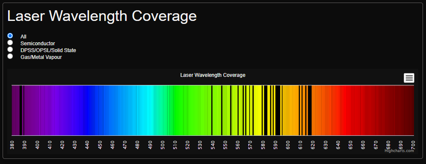The width and height of the screenshot is (426, 164).
Task: Click the DPSS/OPSL/Solid State label text
Action: click(48, 50)
